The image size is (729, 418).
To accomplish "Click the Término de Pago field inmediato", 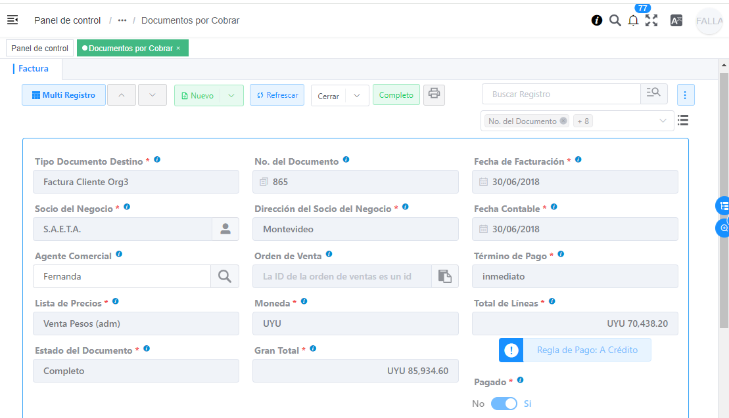I will click(x=575, y=276).
